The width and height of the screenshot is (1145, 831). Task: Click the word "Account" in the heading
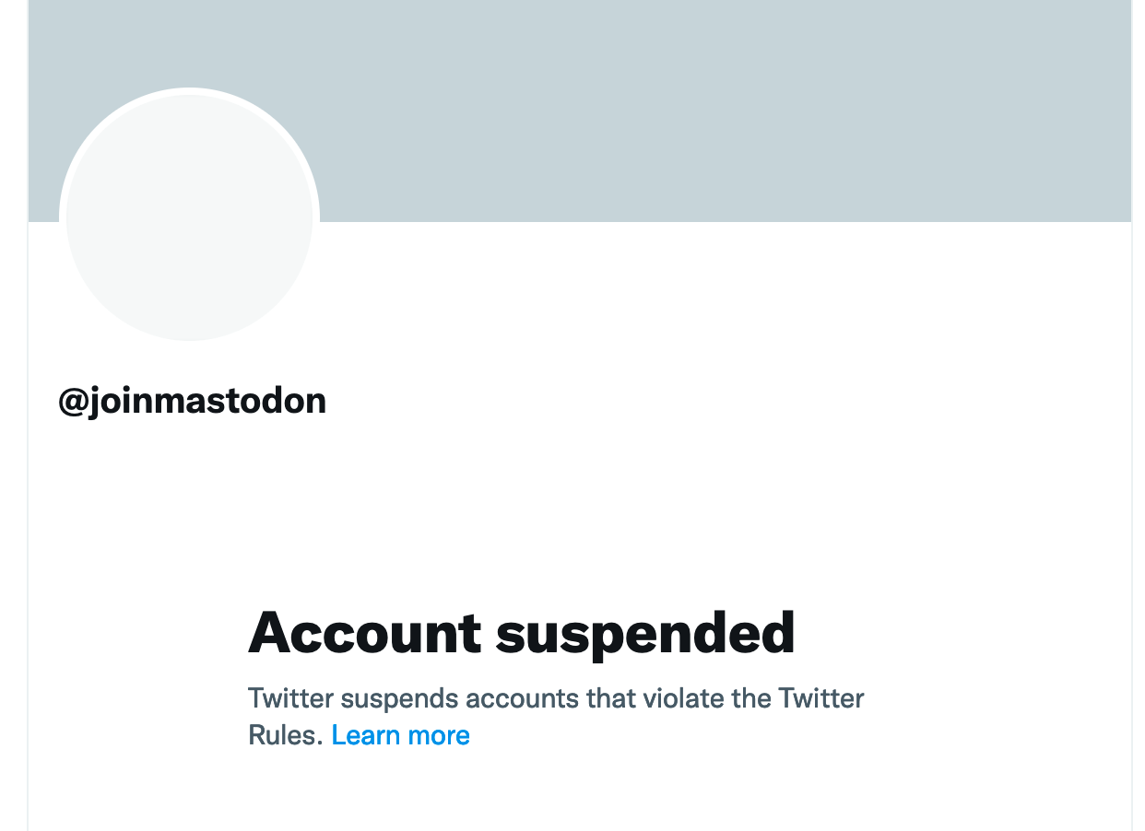[364, 633]
